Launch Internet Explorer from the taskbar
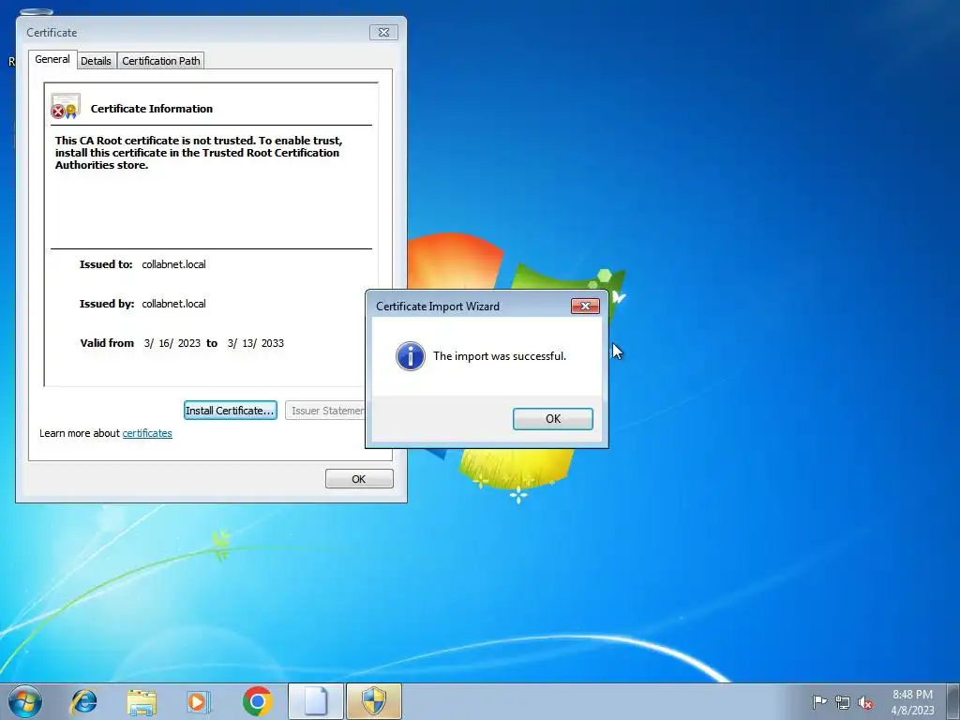The image size is (960, 720). coord(83,701)
